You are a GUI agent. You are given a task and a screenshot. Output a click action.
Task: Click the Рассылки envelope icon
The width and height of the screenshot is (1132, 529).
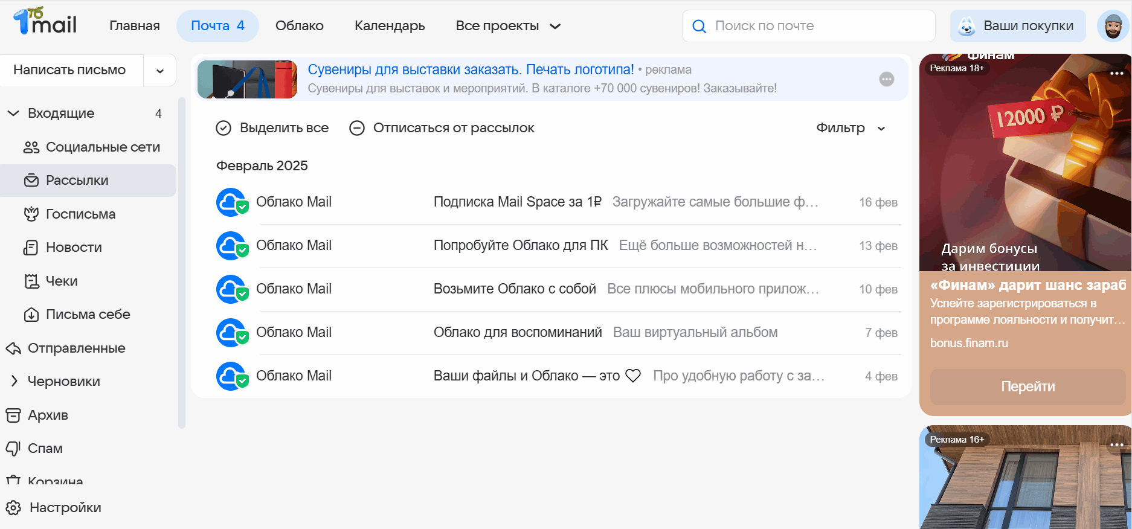pyautogui.click(x=31, y=181)
